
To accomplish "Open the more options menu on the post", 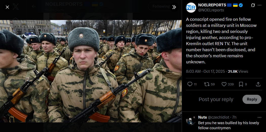I will [259, 5].
